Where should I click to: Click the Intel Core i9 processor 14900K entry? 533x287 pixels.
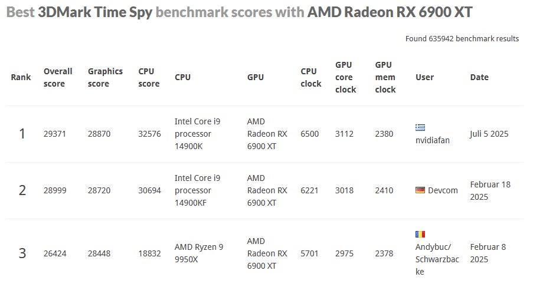pyautogui.click(x=197, y=134)
